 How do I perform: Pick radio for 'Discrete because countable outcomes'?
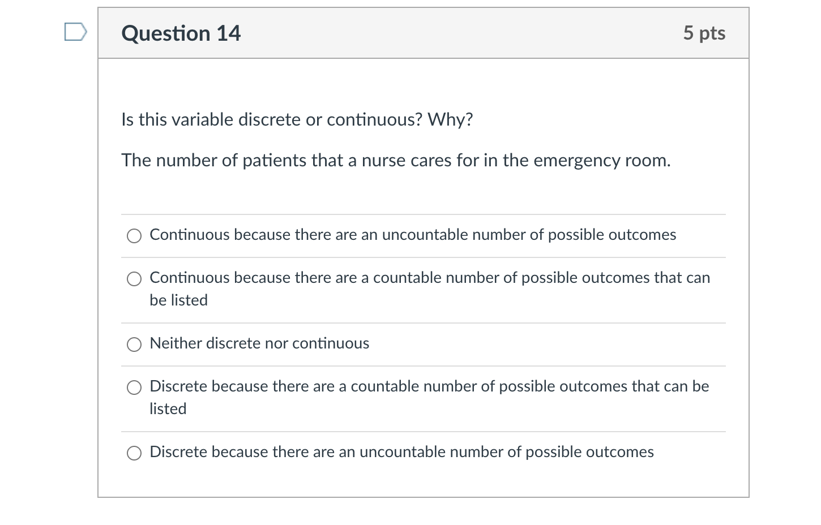click(134, 388)
